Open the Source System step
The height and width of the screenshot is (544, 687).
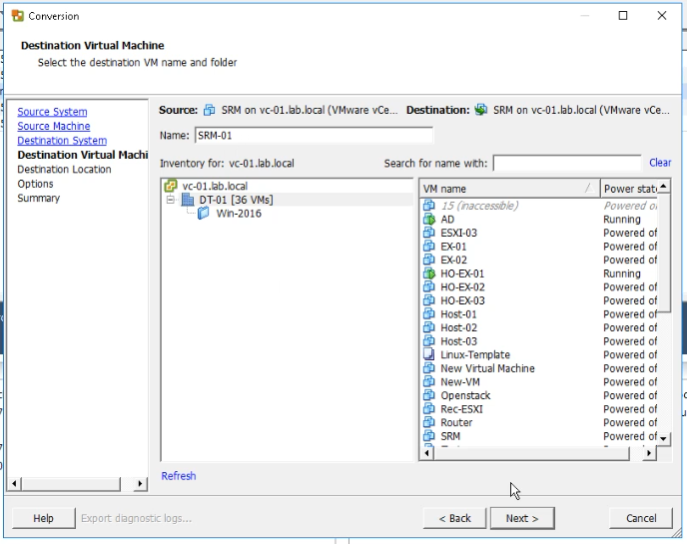pos(52,112)
